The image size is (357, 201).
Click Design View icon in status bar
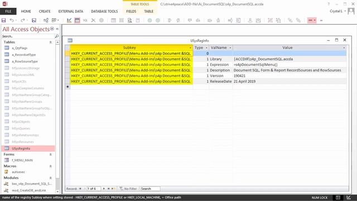(x=349, y=198)
